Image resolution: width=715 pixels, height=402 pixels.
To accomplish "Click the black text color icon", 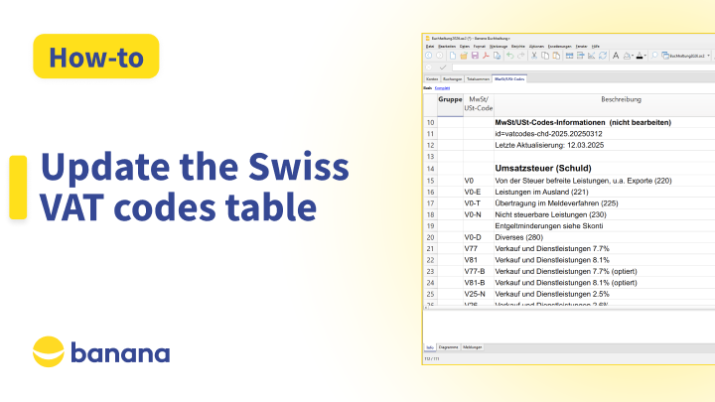I will 640,56.
